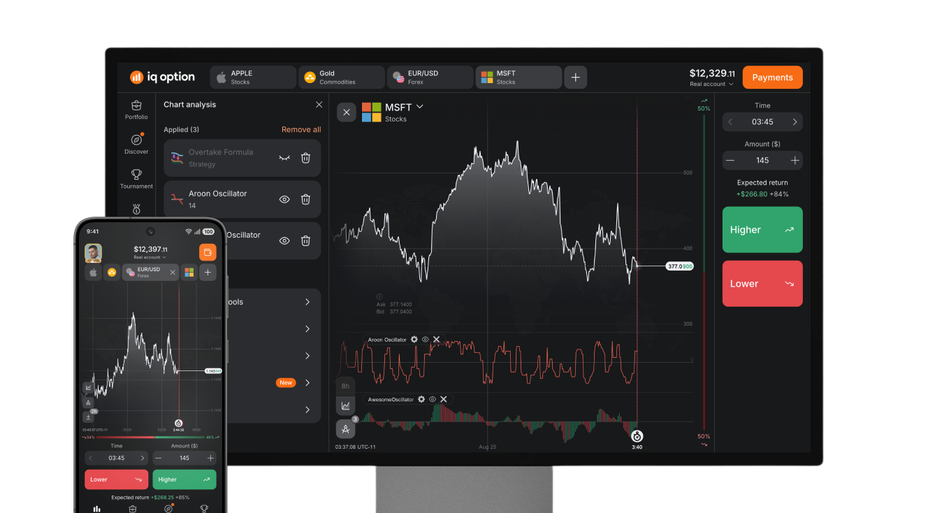Open the Real account dropdown on desktop
This screenshot has width=928, height=513.
(711, 85)
